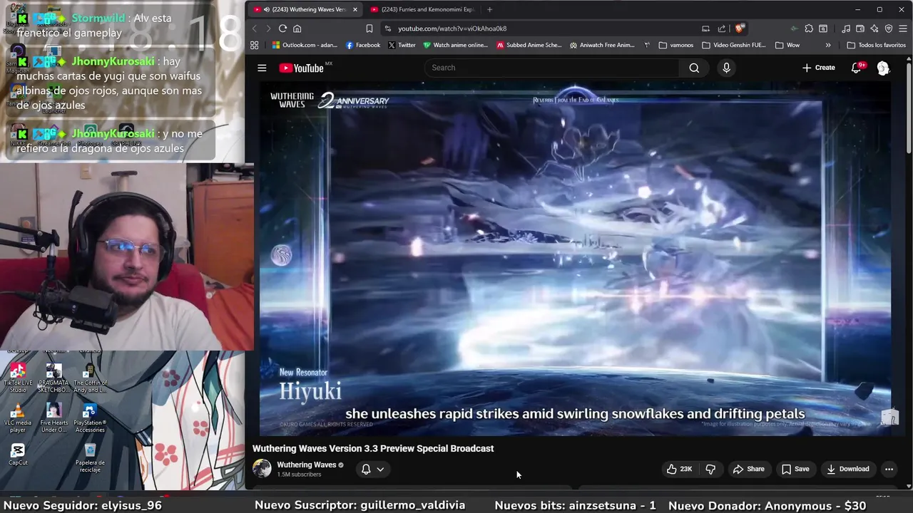Close the Wuthering Waves browser tab
Screen dimensions: 913x513
click(x=355, y=9)
